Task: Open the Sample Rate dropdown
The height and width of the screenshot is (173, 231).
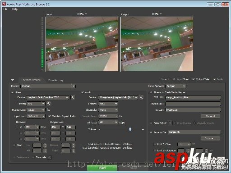Action: click(x=108, y=116)
